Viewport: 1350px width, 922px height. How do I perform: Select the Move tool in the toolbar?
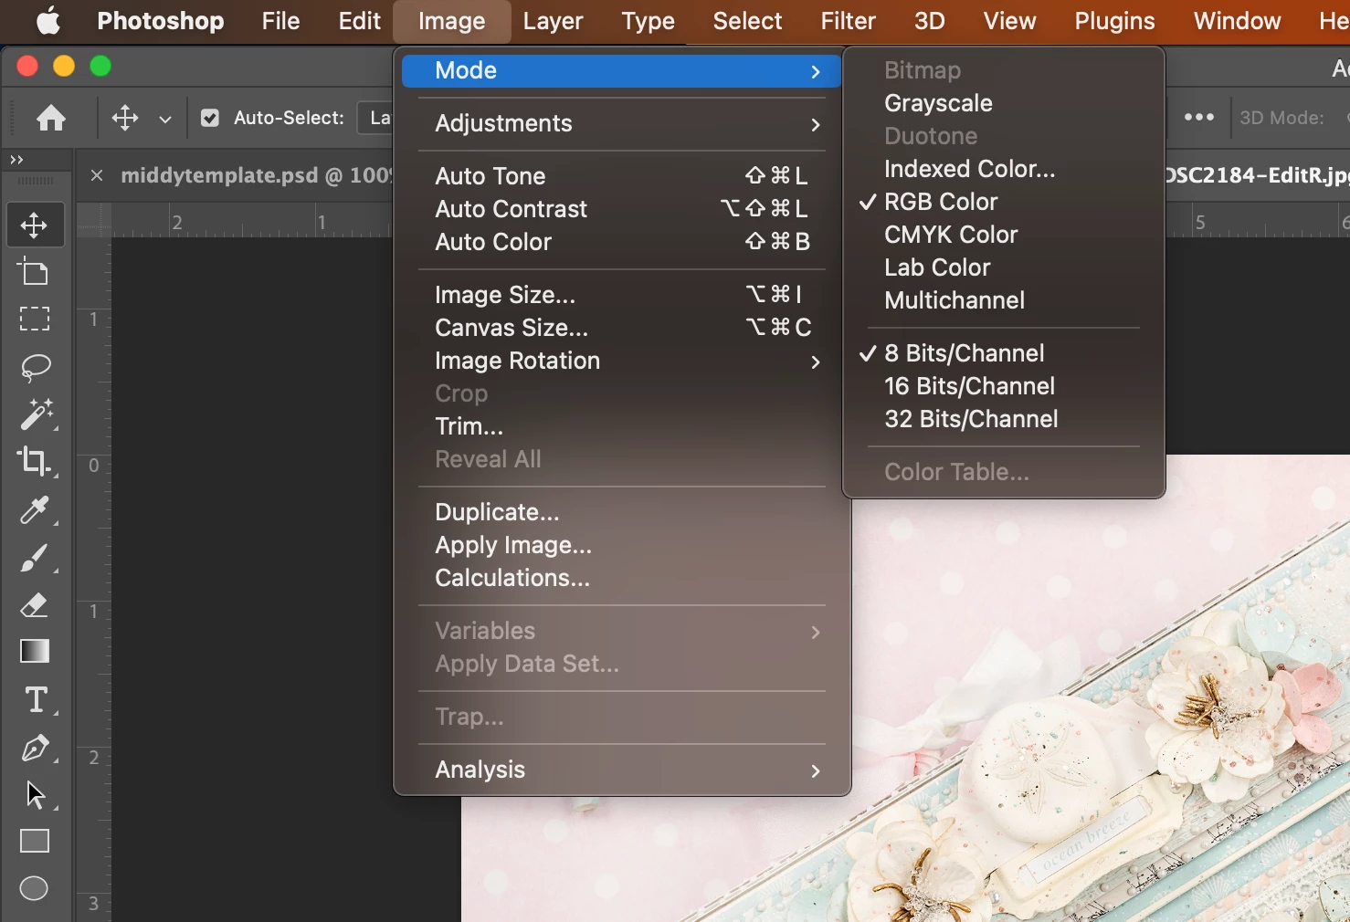coord(35,225)
